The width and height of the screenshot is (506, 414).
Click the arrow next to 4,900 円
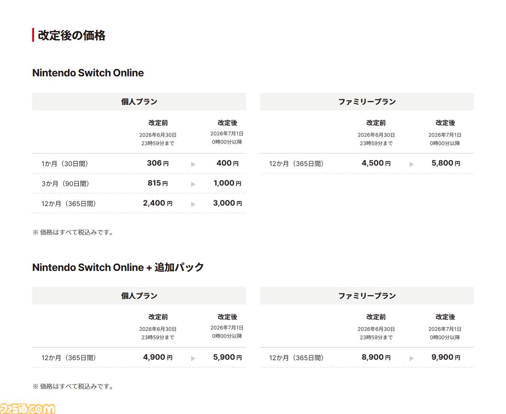pos(193,358)
